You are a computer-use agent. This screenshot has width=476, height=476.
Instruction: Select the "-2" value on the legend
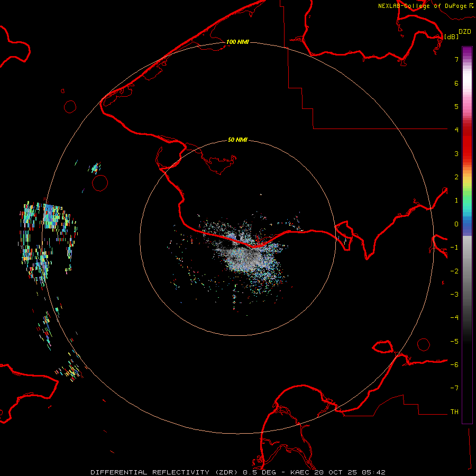[454, 271]
